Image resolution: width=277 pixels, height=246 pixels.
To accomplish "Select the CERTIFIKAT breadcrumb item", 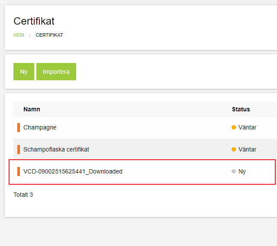I will (49, 35).
